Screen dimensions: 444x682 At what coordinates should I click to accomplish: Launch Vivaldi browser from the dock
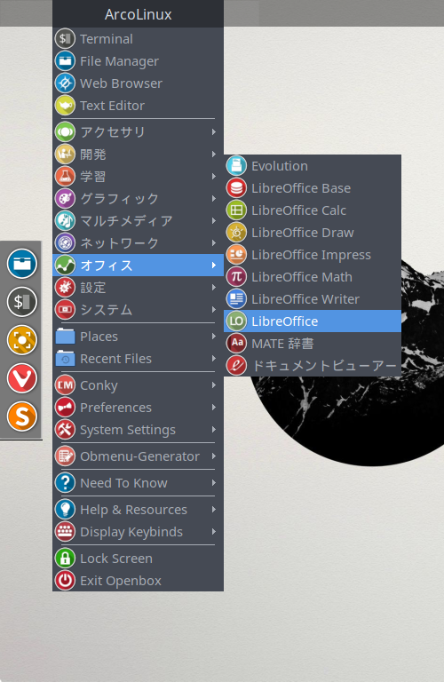21,378
